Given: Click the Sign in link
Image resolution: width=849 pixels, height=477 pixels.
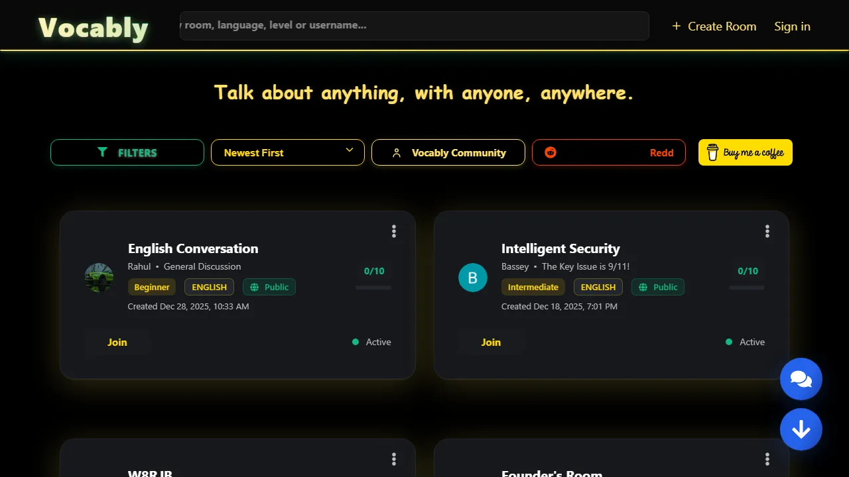Looking at the screenshot, I should (x=792, y=26).
